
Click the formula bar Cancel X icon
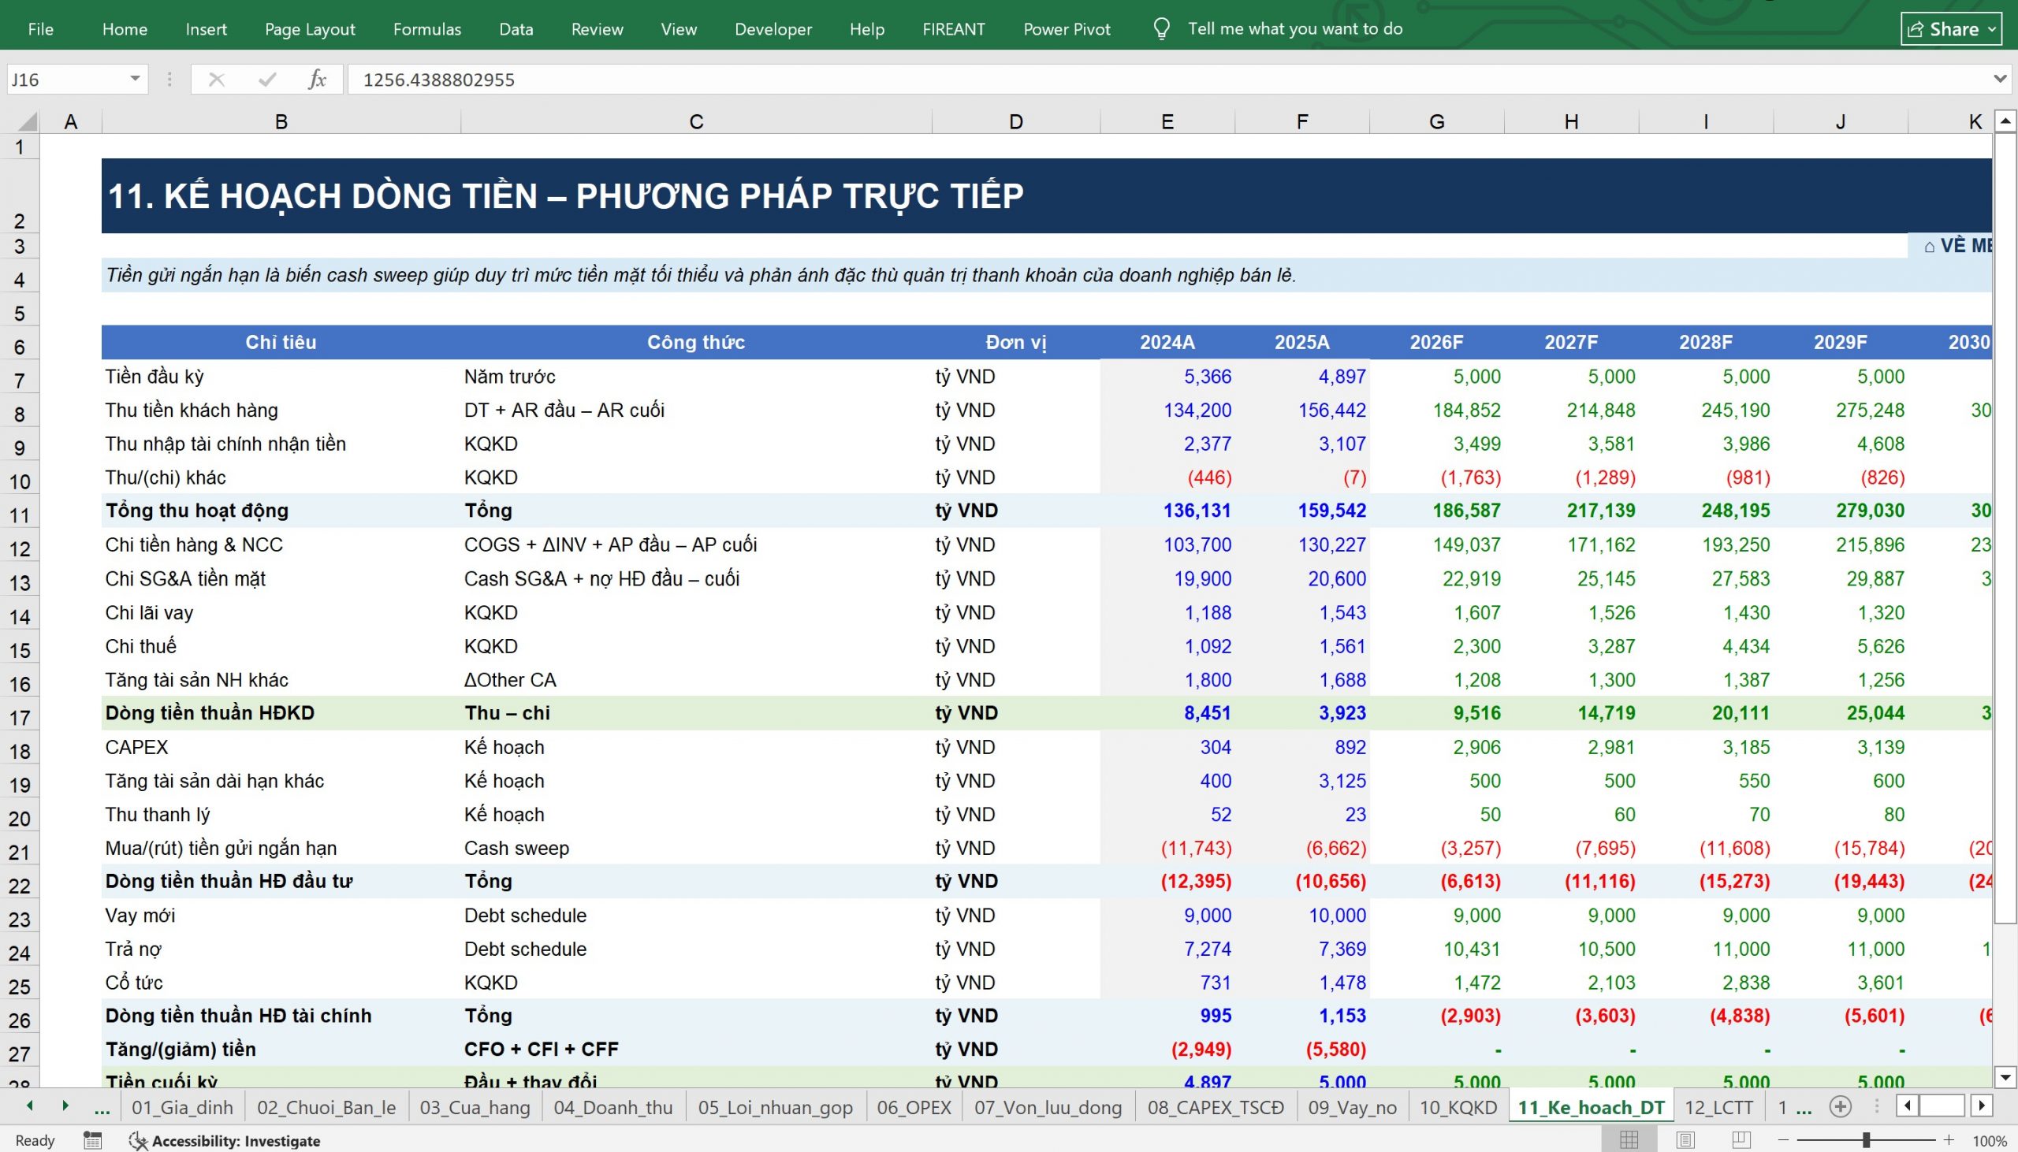coord(216,79)
